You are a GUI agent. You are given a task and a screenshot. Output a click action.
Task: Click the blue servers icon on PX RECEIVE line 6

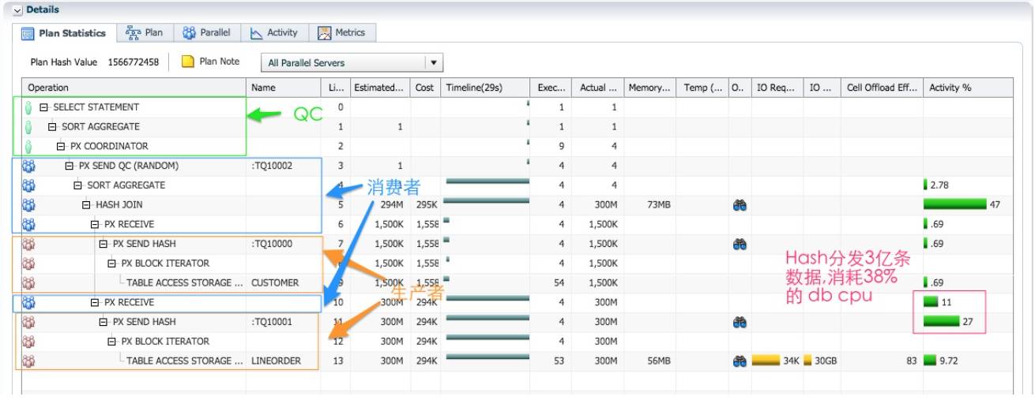pyautogui.click(x=30, y=224)
